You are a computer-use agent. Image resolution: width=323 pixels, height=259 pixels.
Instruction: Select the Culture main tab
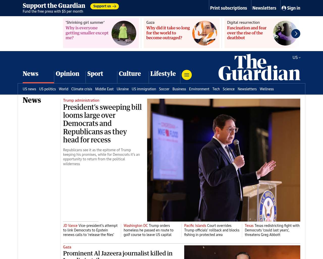pos(130,74)
